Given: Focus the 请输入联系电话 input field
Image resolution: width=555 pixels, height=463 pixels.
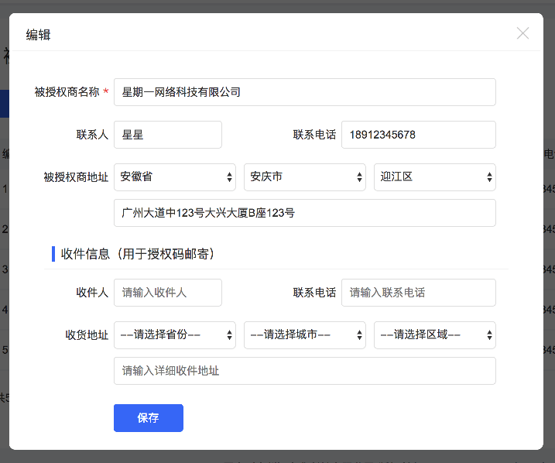Looking at the screenshot, I should coord(418,293).
